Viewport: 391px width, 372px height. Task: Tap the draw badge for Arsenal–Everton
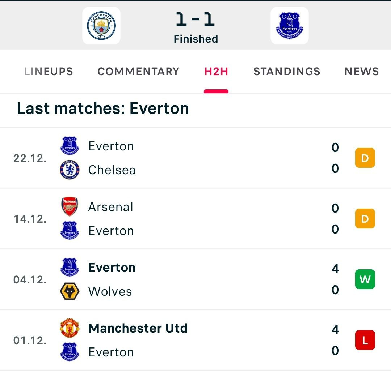point(365,219)
